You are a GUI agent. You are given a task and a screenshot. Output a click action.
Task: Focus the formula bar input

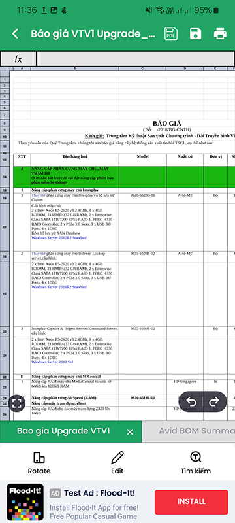coord(136,59)
